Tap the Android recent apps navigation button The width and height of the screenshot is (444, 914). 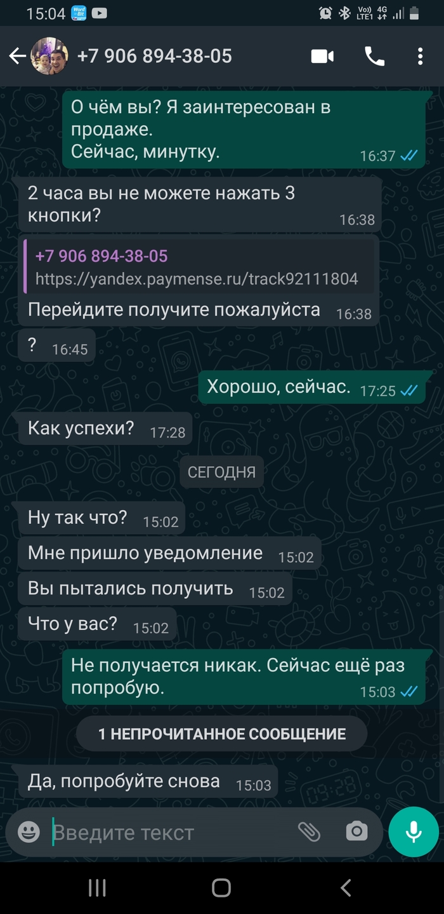coord(97,887)
